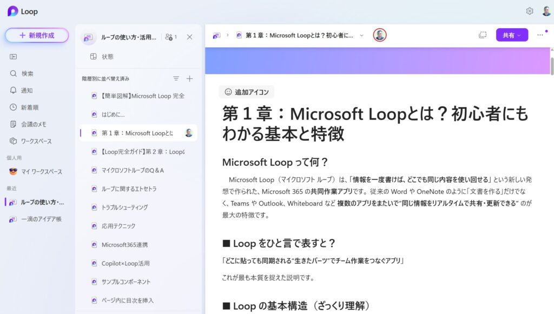This screenshot has height=314, width=554.
Task: Open the 共有 share dropdown
Action: [511, 35]
